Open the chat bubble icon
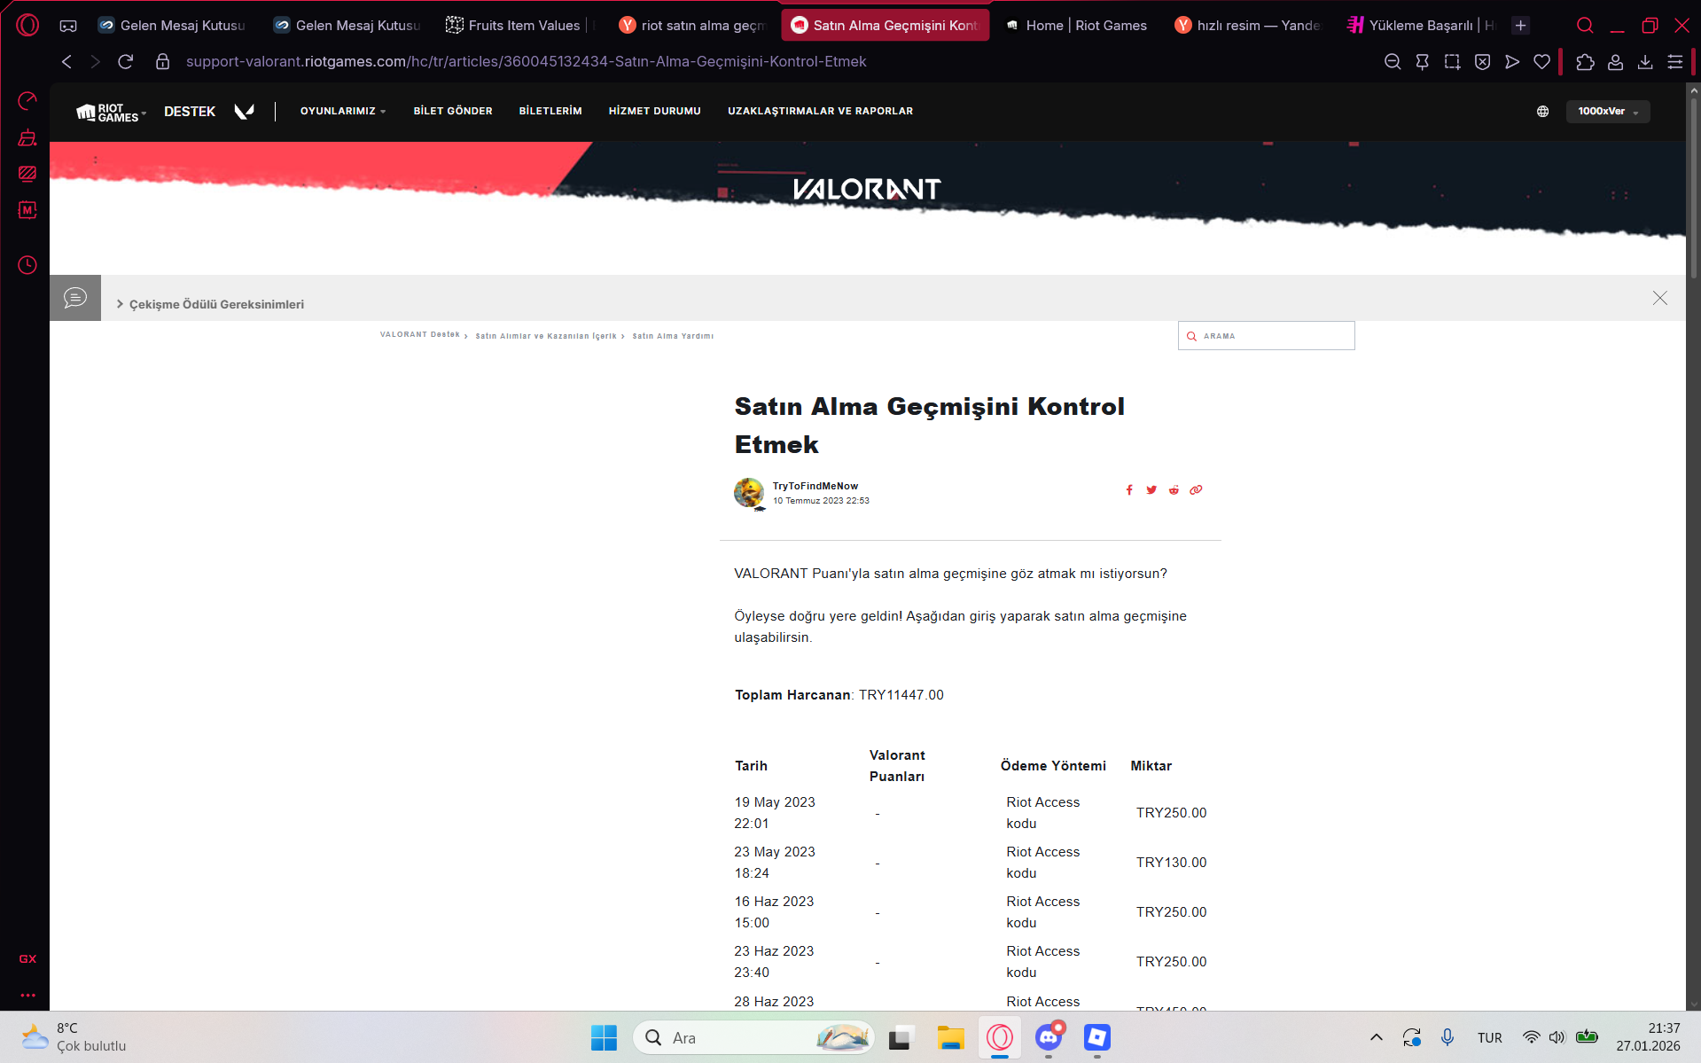This screenshot has height=1063, width=1701. pyautogui.click(x=75, y=298)
